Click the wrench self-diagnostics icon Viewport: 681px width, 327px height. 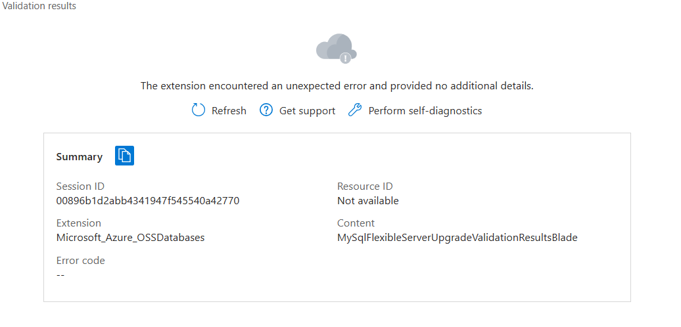(355, 110)
